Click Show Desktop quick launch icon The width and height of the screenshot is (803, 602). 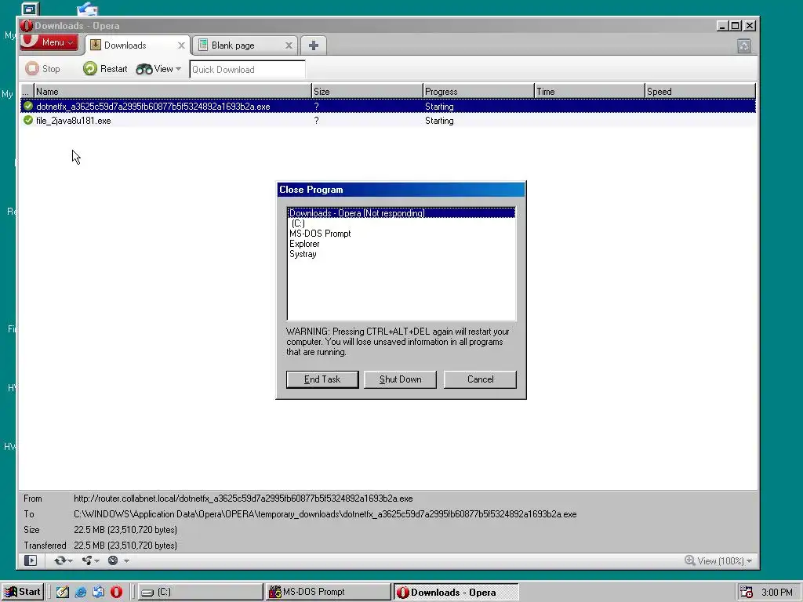(x=63, y=593)
